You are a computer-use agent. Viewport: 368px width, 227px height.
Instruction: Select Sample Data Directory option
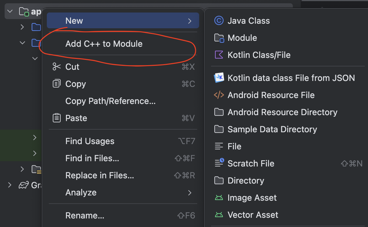click(272, 129)
